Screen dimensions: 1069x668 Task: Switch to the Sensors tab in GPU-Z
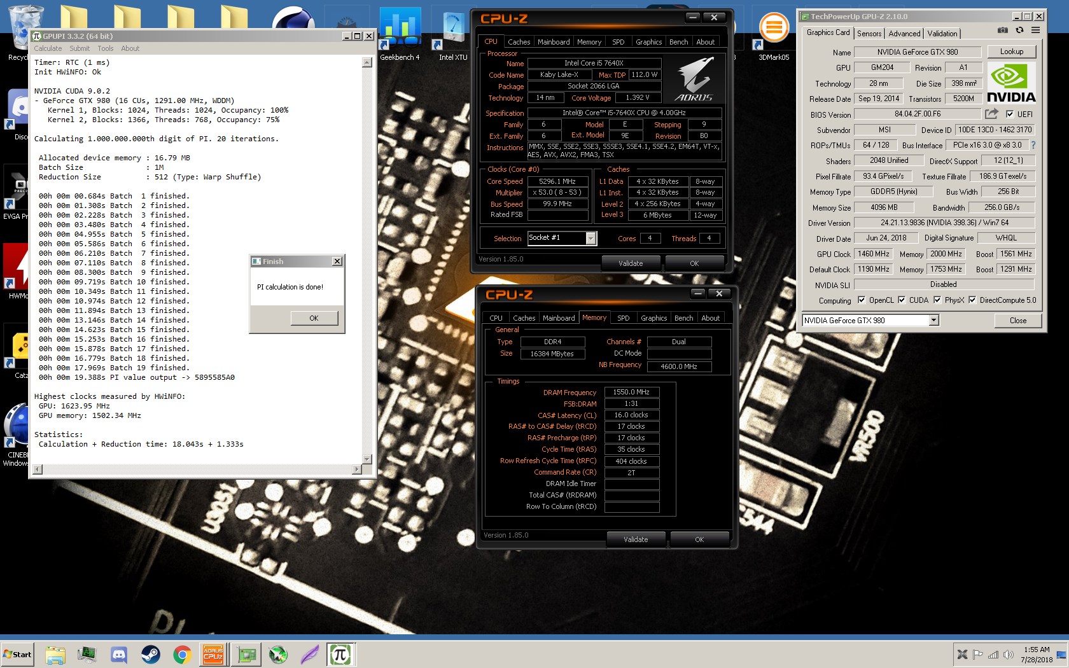point(869,34)
